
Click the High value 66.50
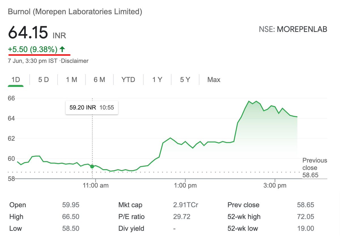coord(71,217)
